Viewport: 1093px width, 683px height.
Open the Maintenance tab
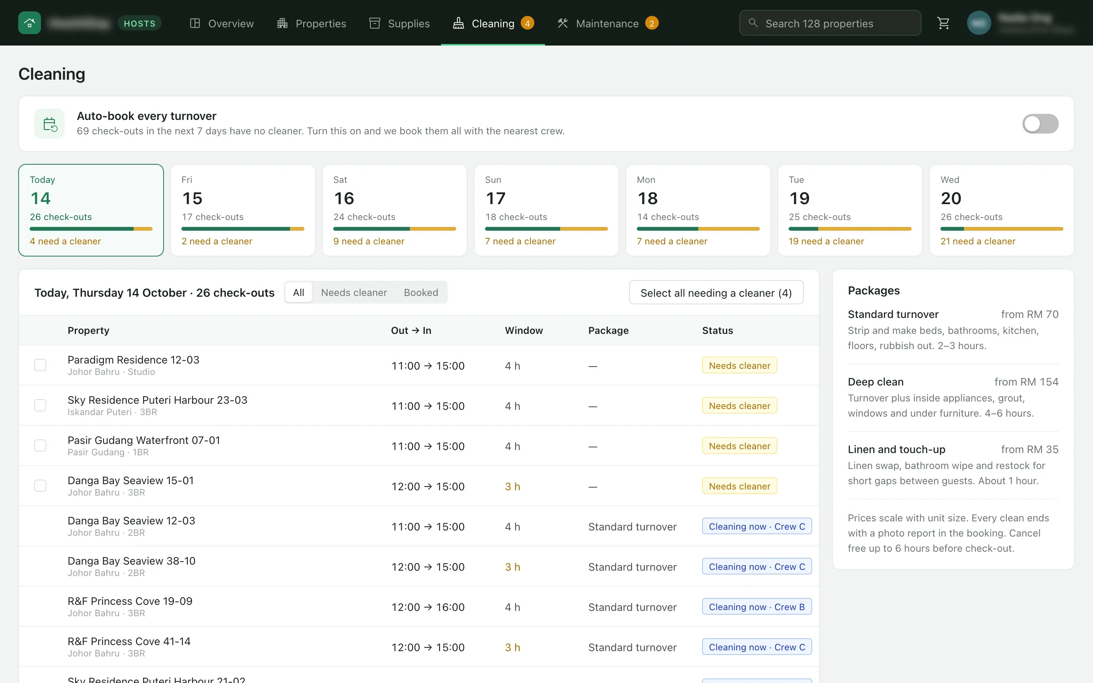[608, 23]
